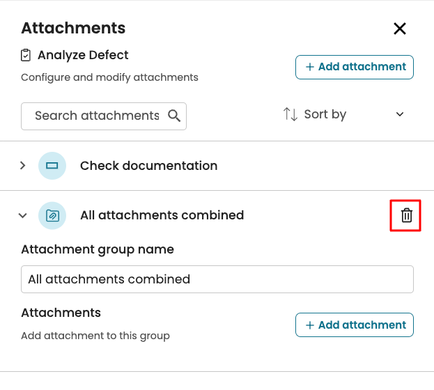Click the Check documentation circle icon
434x390 pixels.
click(52, 166)
